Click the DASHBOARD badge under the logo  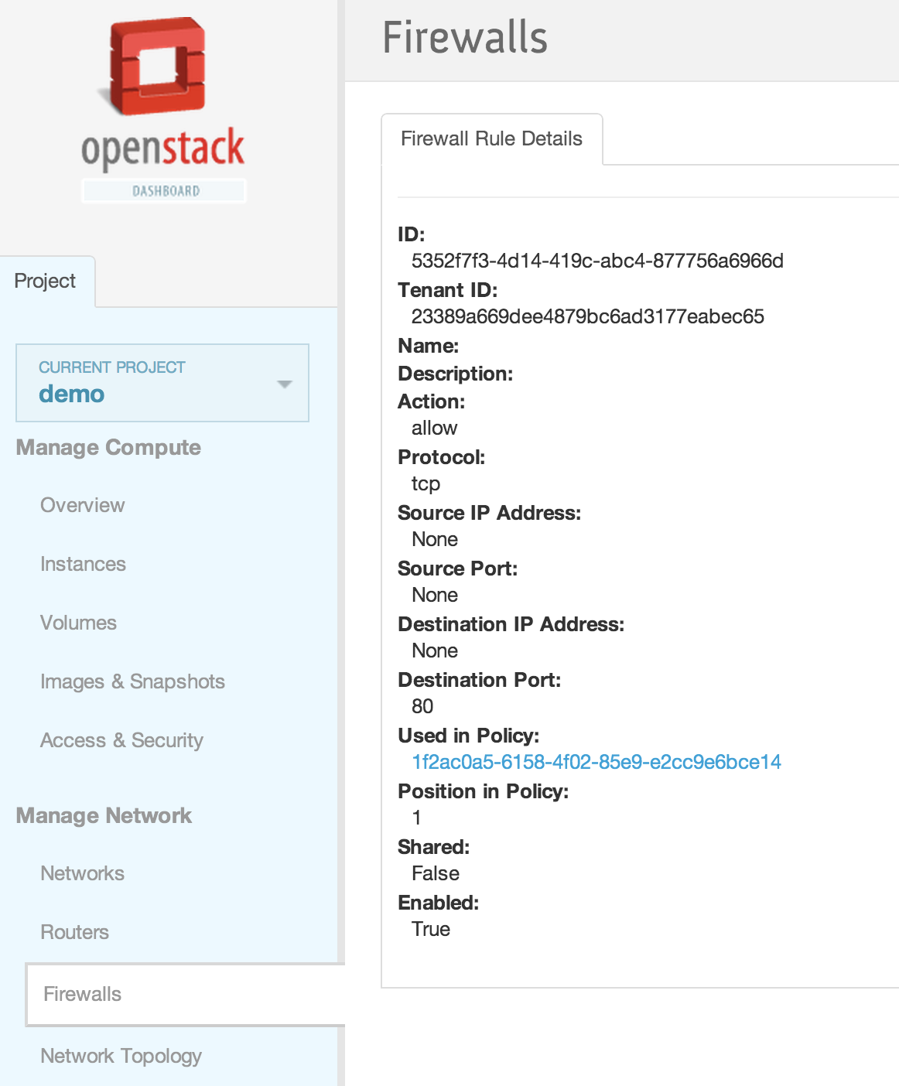pos(165,191)
